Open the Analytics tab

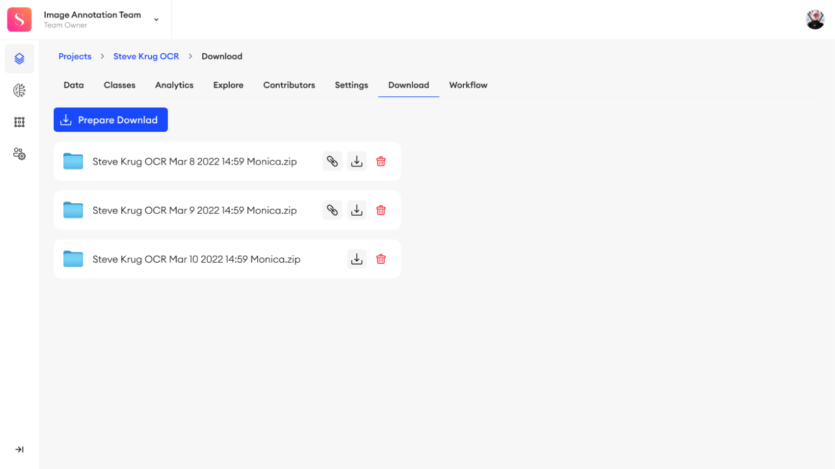[174, 85]
